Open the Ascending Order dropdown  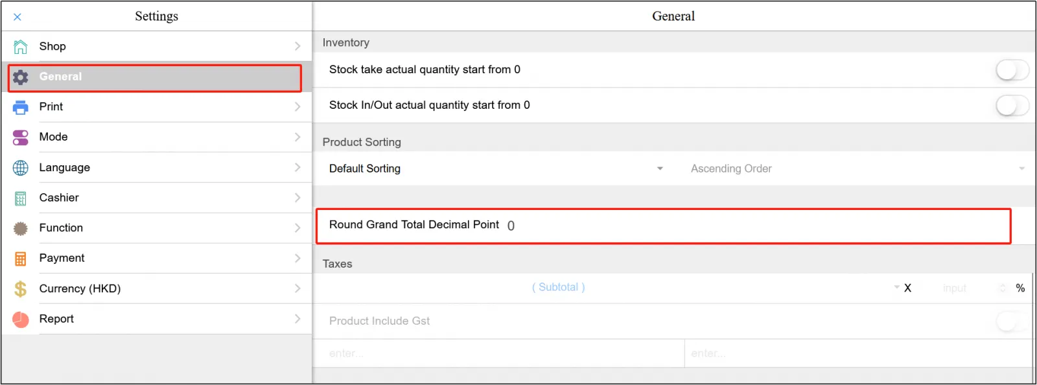tap(1022, 168)
